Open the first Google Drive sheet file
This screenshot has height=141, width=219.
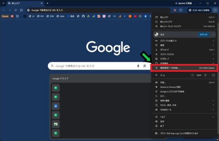tap(56, 88)
